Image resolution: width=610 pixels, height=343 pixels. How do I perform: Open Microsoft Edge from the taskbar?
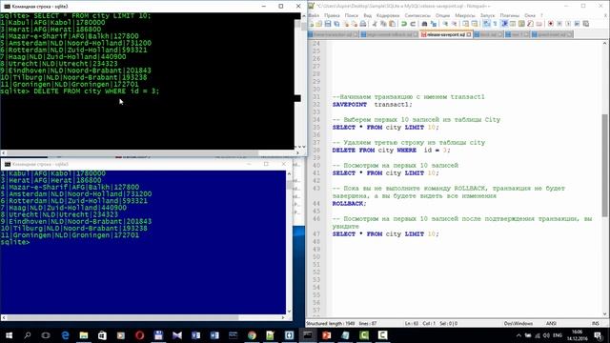pyautogui.click(x=65, y=335)
